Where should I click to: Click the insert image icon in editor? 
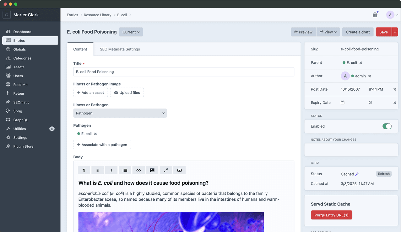pyautogui.click(x=152, y=170)
